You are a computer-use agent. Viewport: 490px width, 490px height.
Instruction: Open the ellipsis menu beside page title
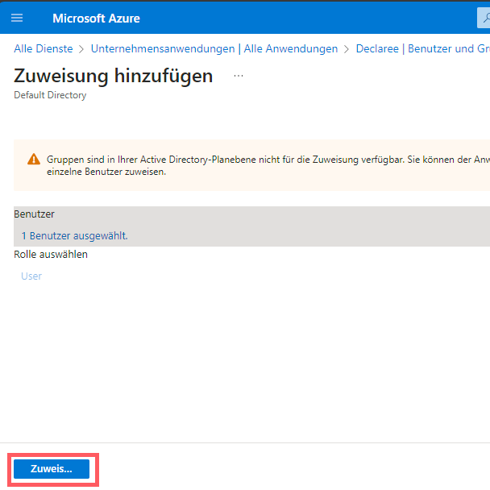pyautogui.click(x=238, y=76)
